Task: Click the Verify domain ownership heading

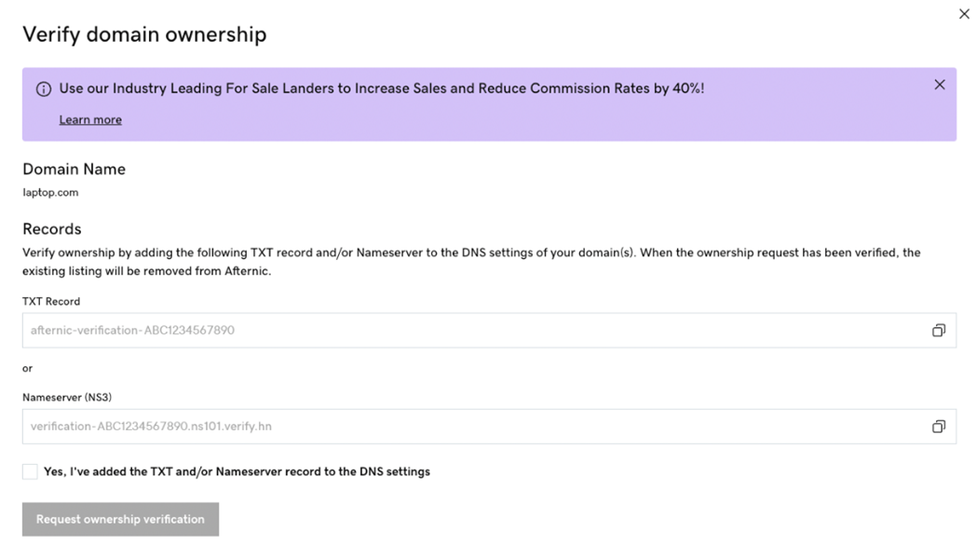Action: 144,34
